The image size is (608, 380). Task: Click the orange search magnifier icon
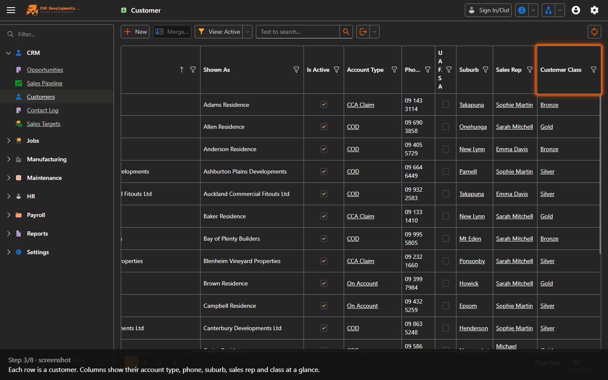coord(346,32)
